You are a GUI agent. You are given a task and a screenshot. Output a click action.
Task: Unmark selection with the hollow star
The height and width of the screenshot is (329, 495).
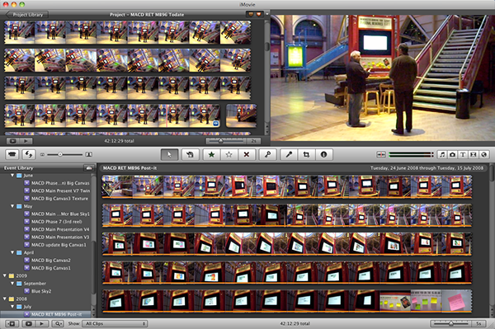tap(229, 154)
